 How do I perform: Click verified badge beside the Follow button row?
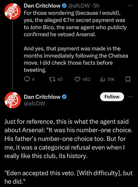64,97
